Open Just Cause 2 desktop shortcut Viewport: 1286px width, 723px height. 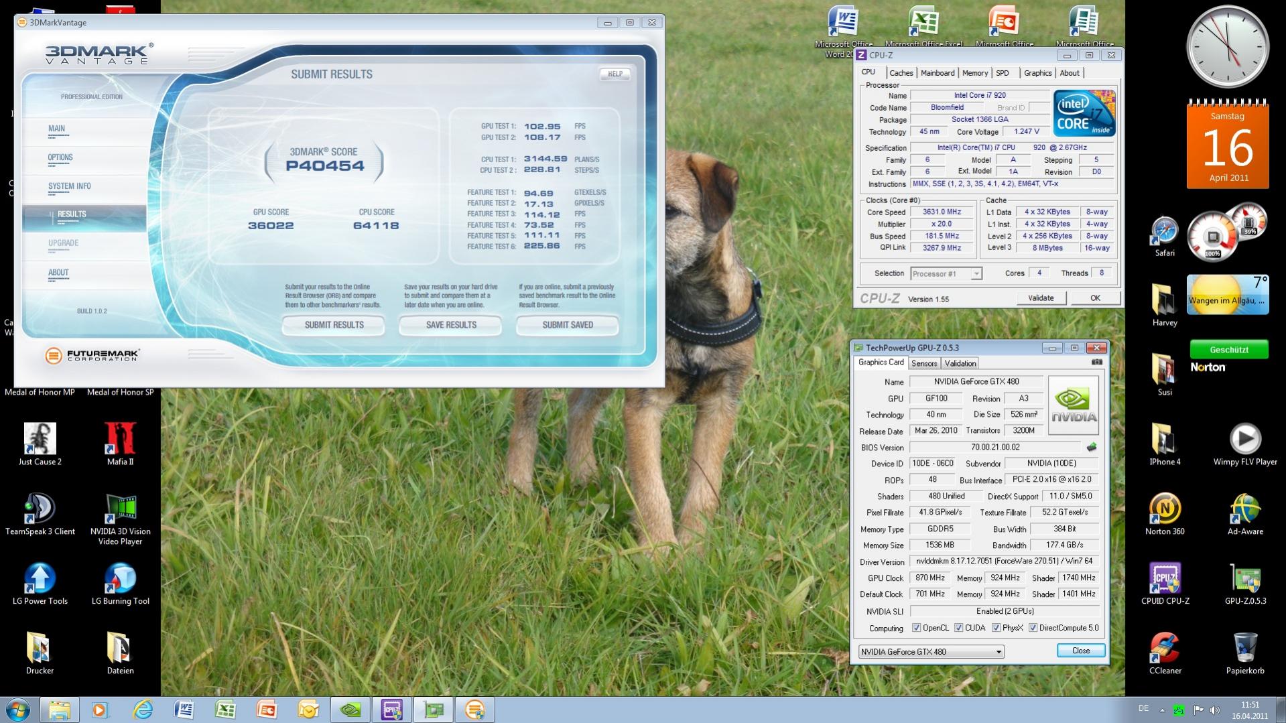pyautogui.click(x=40, y=440)
